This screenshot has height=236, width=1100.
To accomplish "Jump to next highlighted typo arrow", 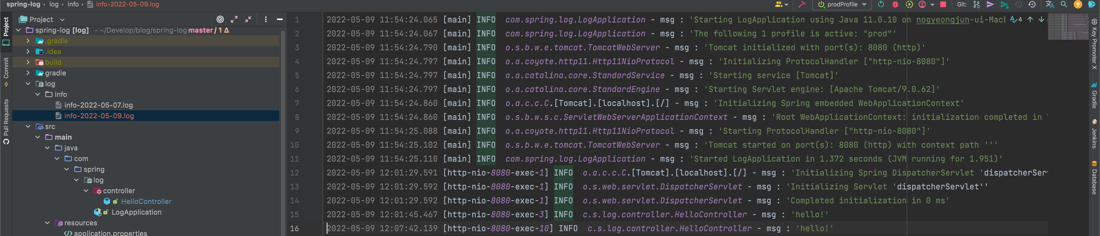I will [1041, 19].
